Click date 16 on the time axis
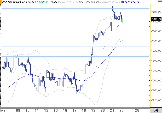 [x=65, y=111]
